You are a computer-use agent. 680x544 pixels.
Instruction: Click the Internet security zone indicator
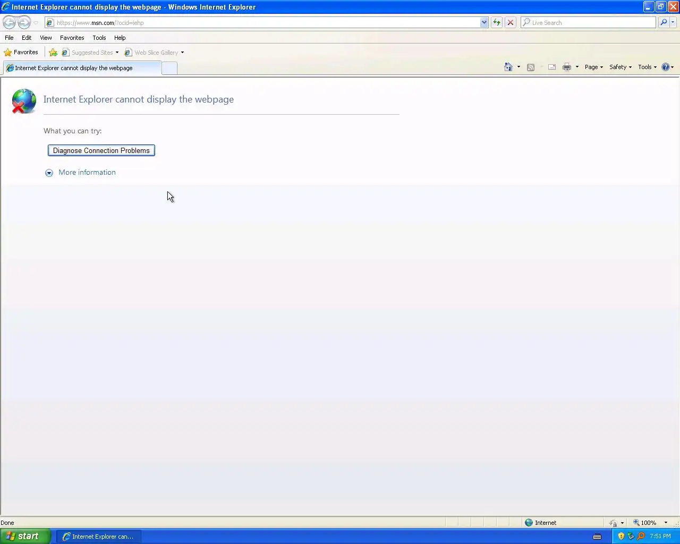pyautogui.click(x=541, y=523)
